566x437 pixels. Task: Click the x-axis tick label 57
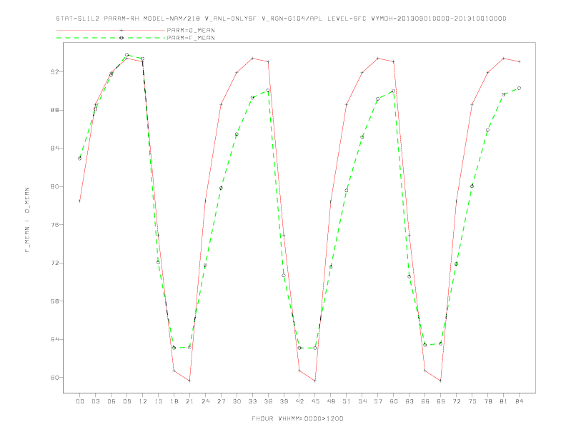click(x=378, y=401)
